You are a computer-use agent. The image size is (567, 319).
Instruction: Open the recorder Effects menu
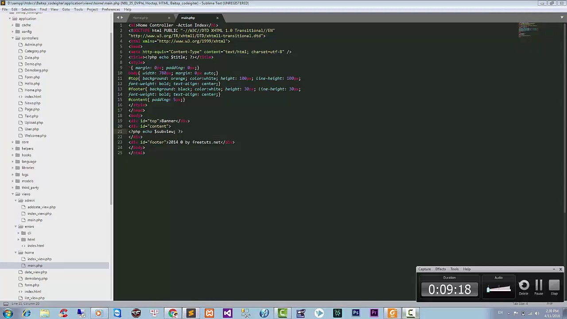coord(440,269)
